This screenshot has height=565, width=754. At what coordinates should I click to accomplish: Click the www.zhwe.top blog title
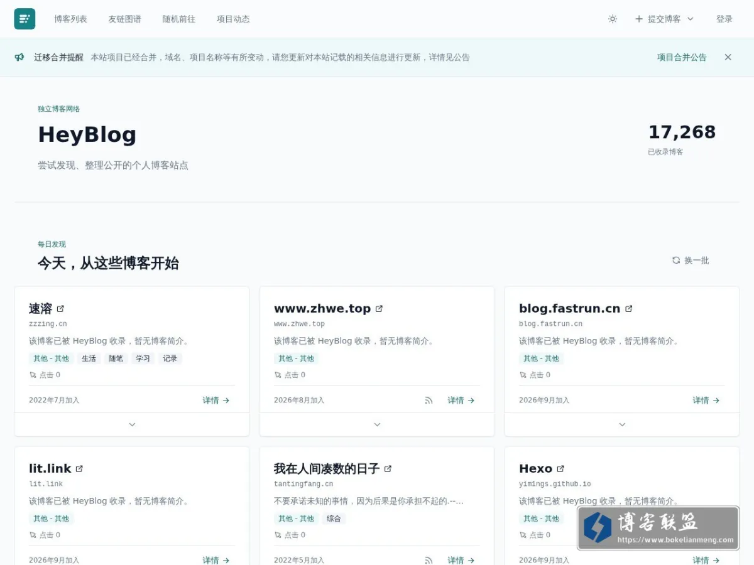[x=322, y=309]
